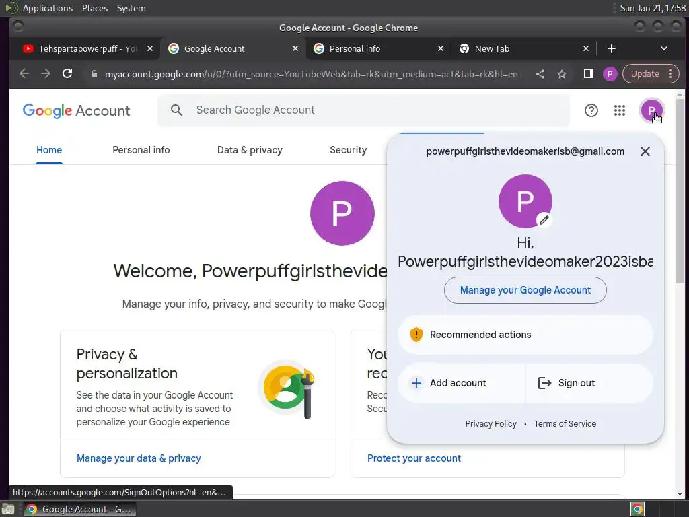Image resolution: width=689 pixels, height=517 pixels.
Task: Click the account avatar in page header
Action: 651,110
